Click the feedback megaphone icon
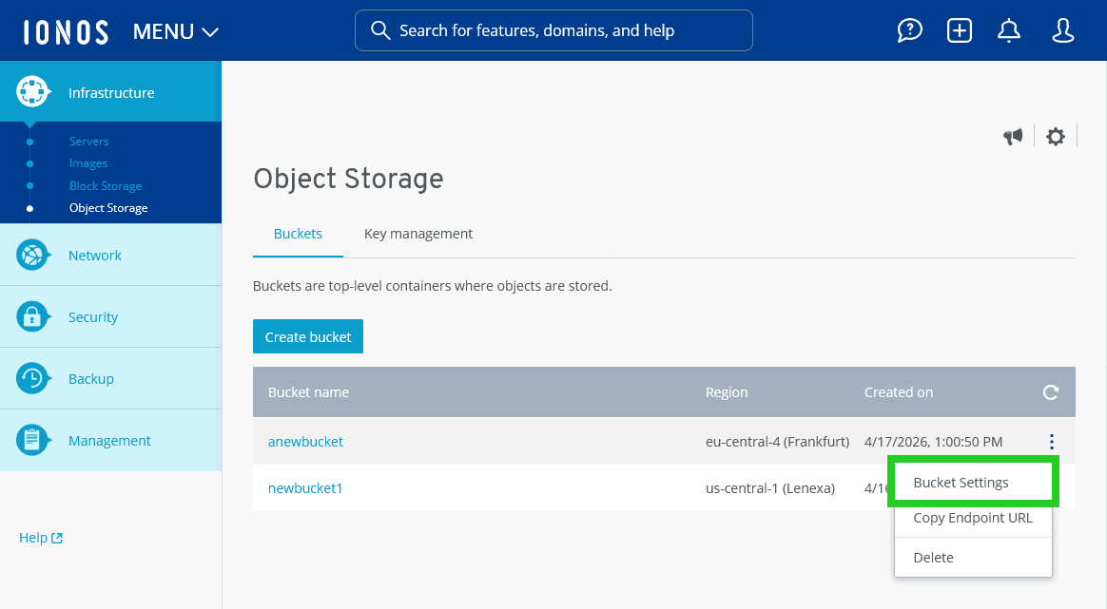 point(1013,136)
